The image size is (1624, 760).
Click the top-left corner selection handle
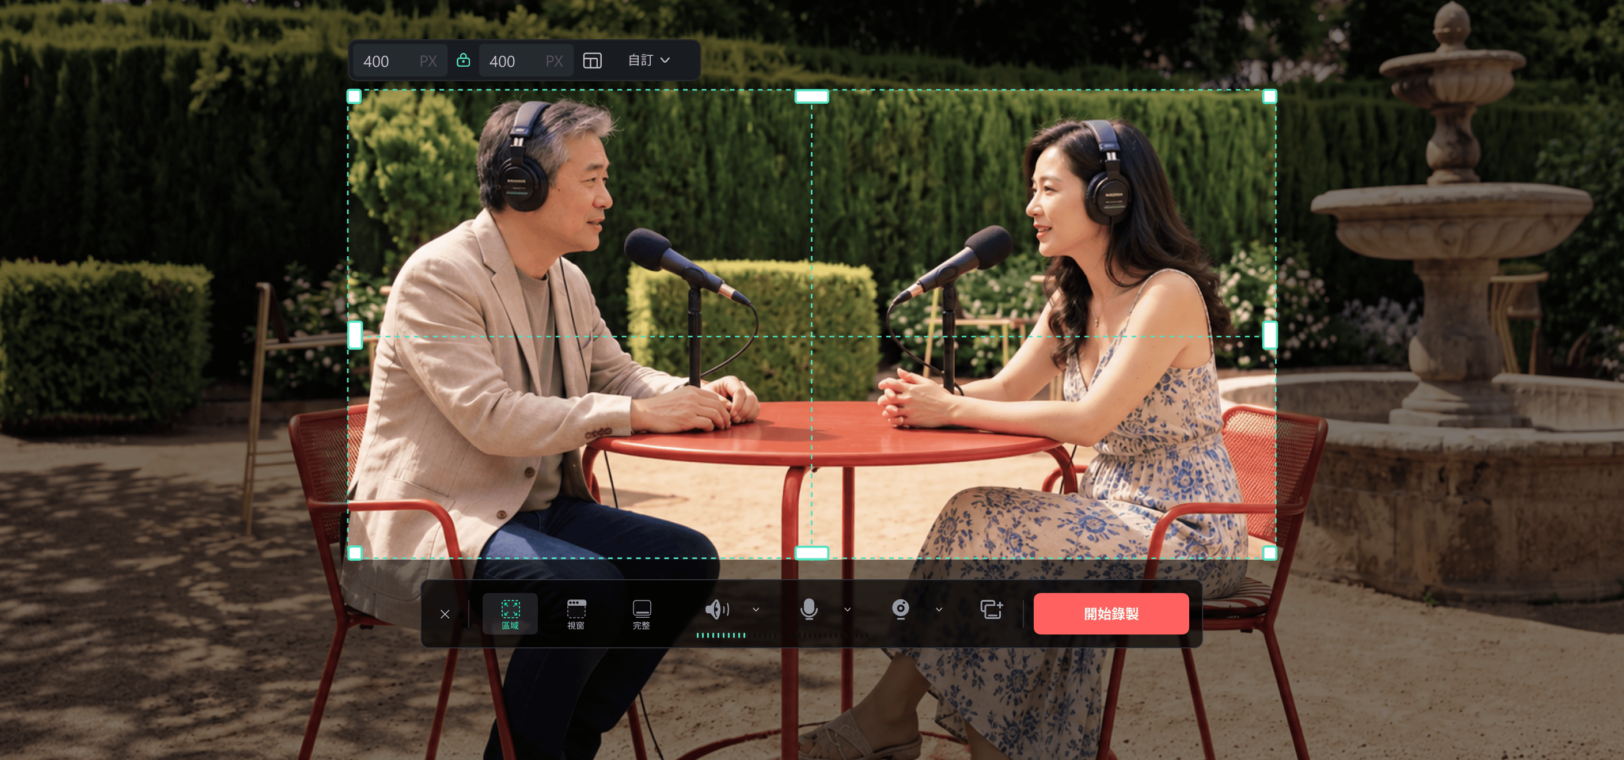tap(354, 96)
